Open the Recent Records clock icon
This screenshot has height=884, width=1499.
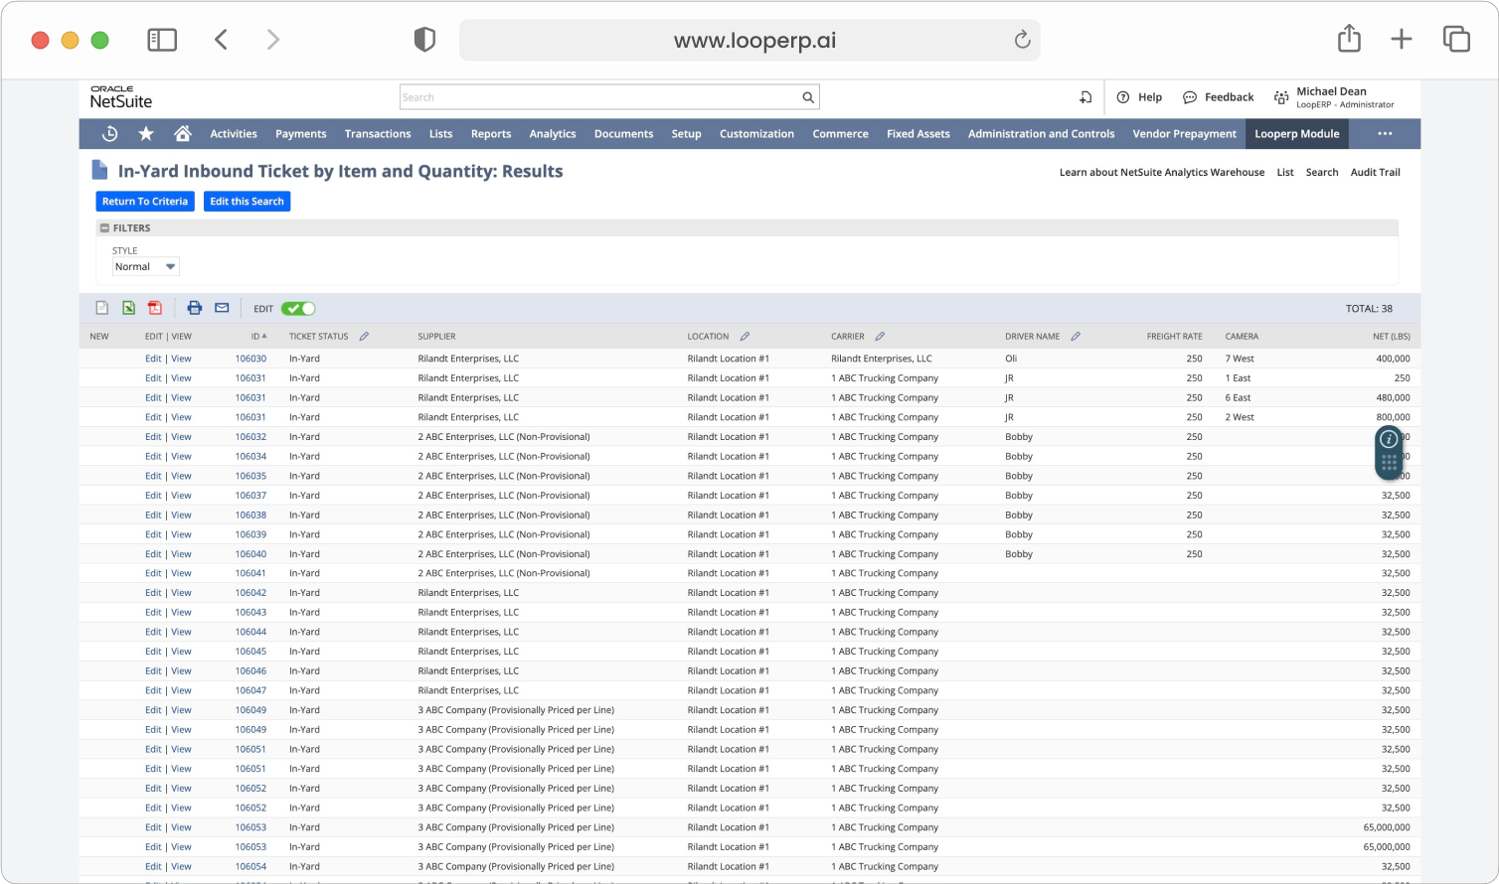[110, 134]
